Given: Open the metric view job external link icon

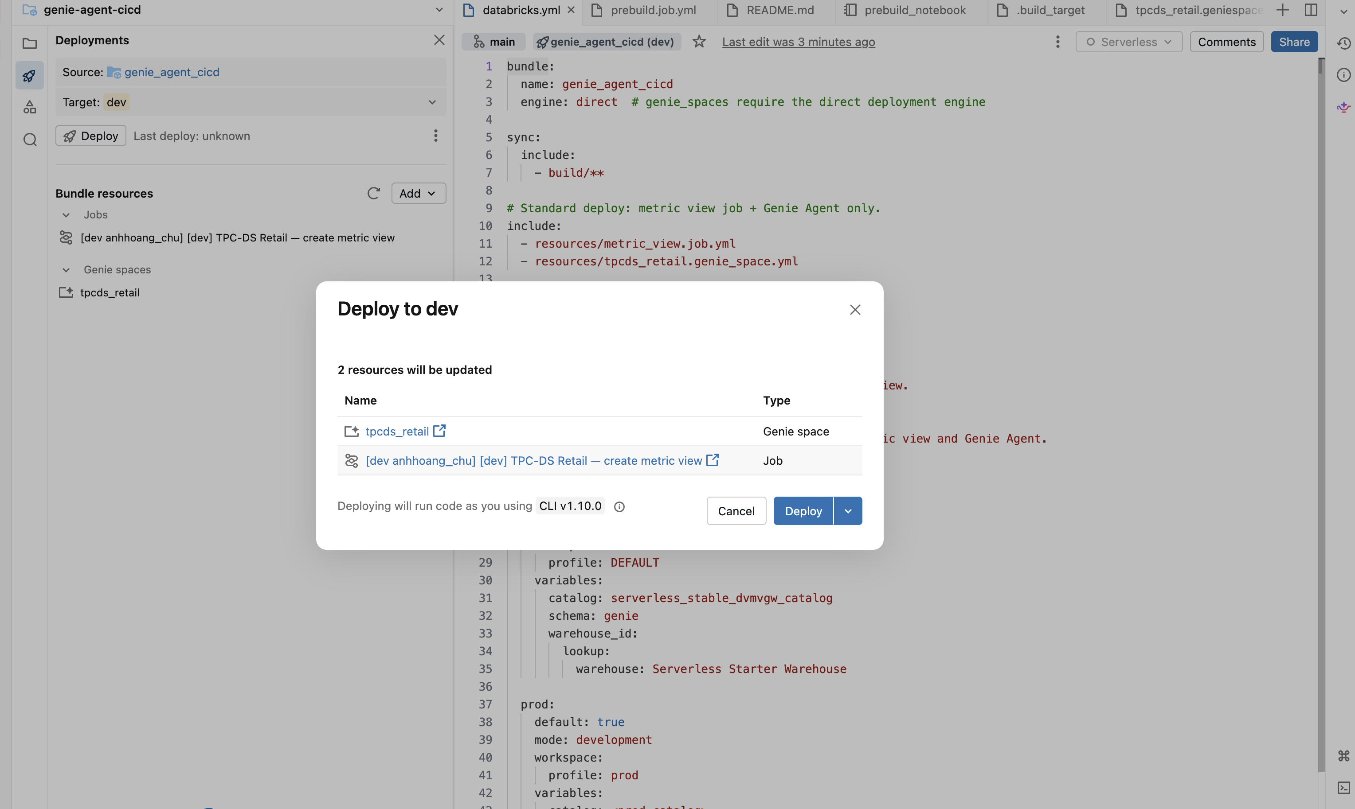Looking at the screenshot, I should coord(712,460).
